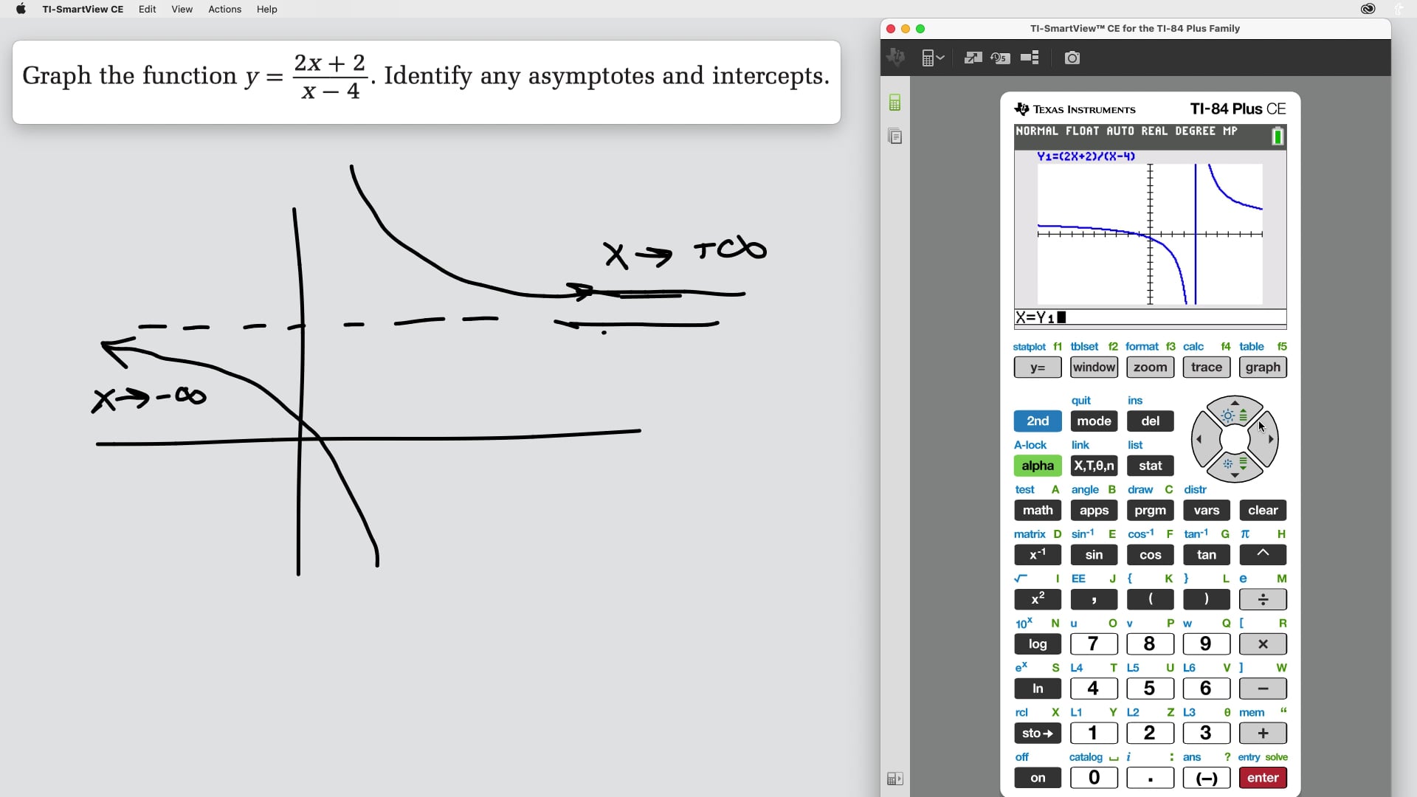Open the Edit menu in menu bar
The image size is (1417, 797).
[x=147, y=9]
